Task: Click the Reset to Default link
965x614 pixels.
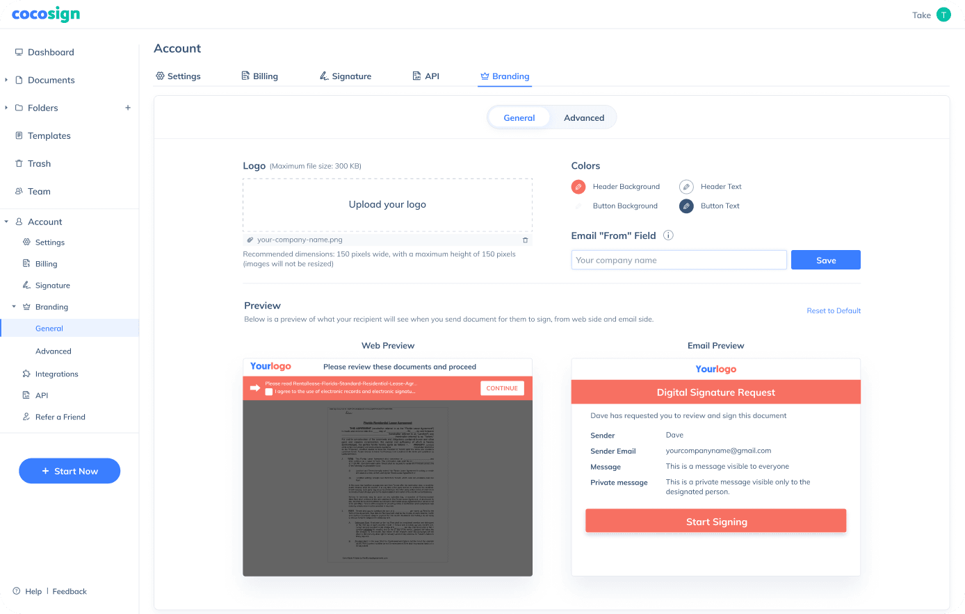Action: 833,310
